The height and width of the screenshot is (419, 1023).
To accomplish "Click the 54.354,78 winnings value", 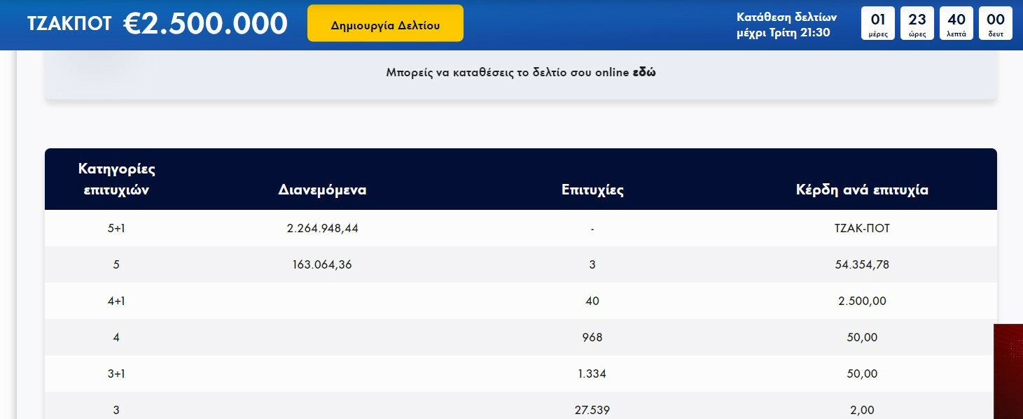I will tap(862, 264).
